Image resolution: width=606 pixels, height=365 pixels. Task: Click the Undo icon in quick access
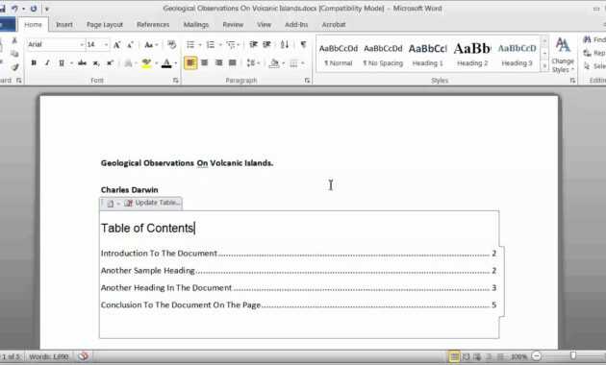(14, 9)
